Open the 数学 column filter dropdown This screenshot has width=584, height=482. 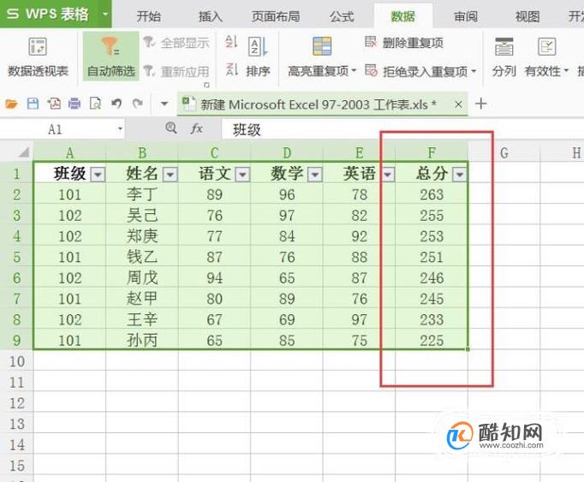coord(315,175)
